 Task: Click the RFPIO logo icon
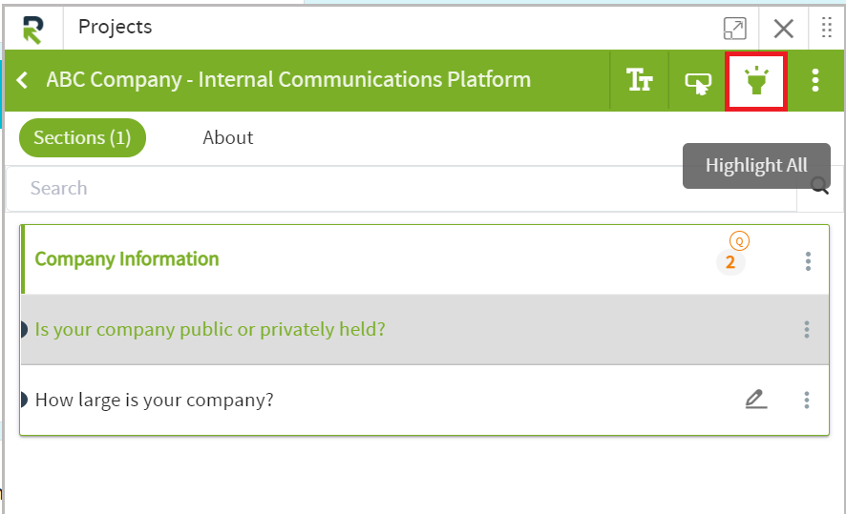(x=33, y=30)
